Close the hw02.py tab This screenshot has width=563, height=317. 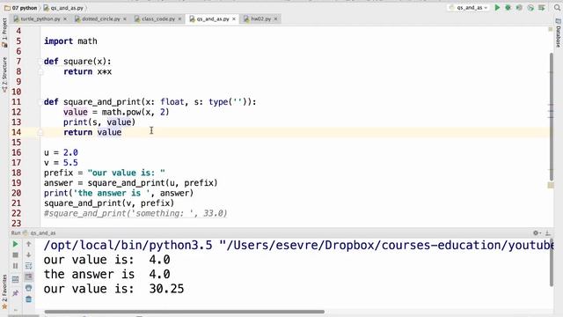[275, 18]
